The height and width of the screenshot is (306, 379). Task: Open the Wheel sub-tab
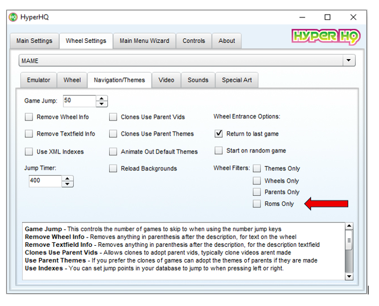72,80
